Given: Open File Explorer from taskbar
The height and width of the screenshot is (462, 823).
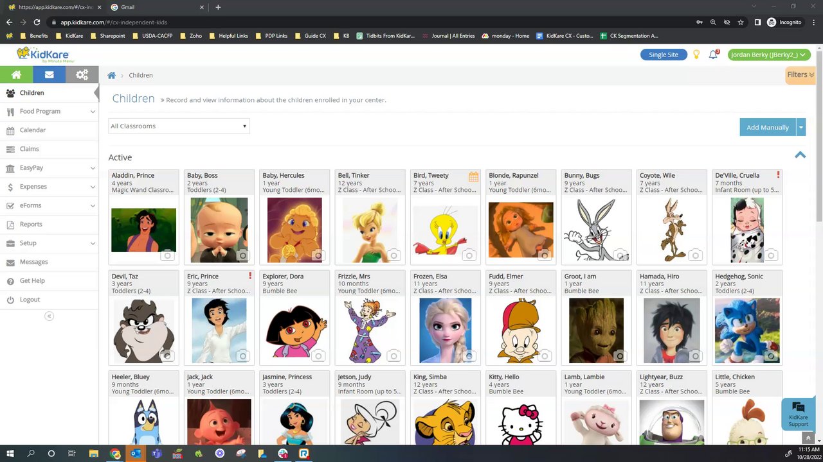Looking at the screenshot, I should point(93,453).
